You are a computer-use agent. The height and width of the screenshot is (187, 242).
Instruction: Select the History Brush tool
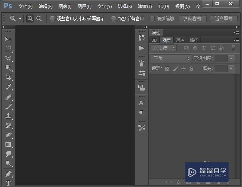click(x=8, y=126)
